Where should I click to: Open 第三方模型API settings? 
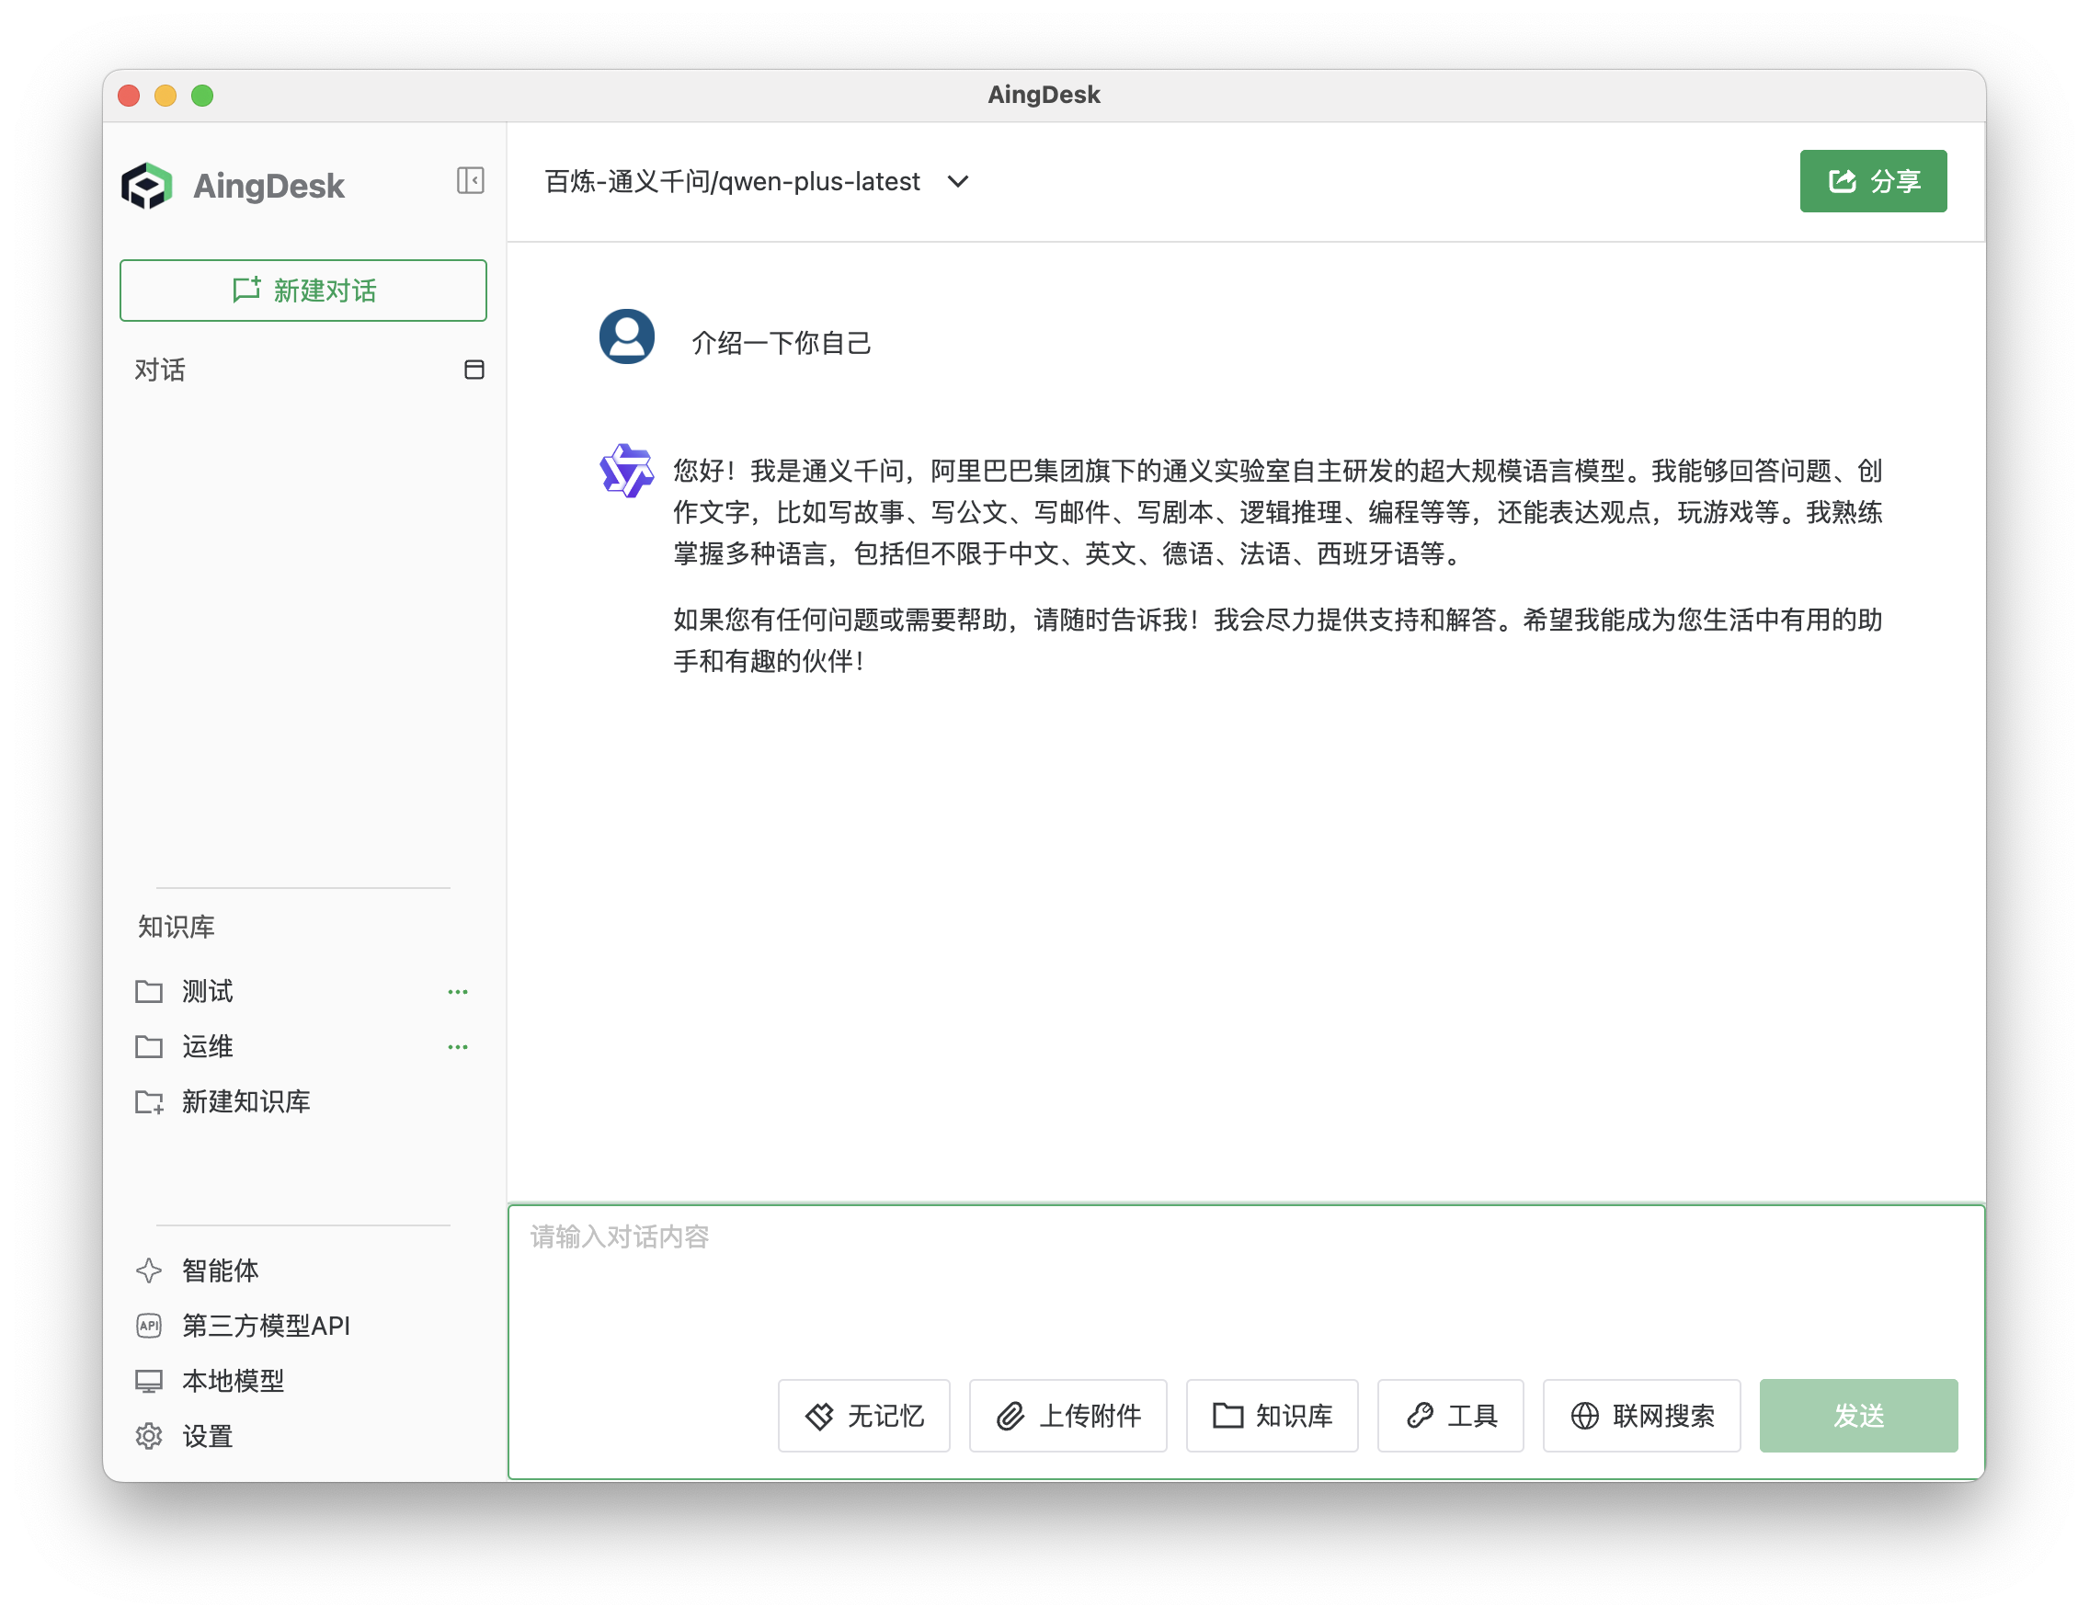[266, 1326]
